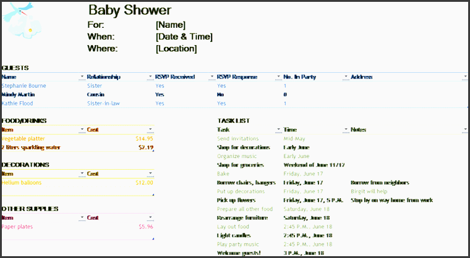The image size is (470, 258).
Task: Open the Address column filter dropdown
Action: pos(465,77)
